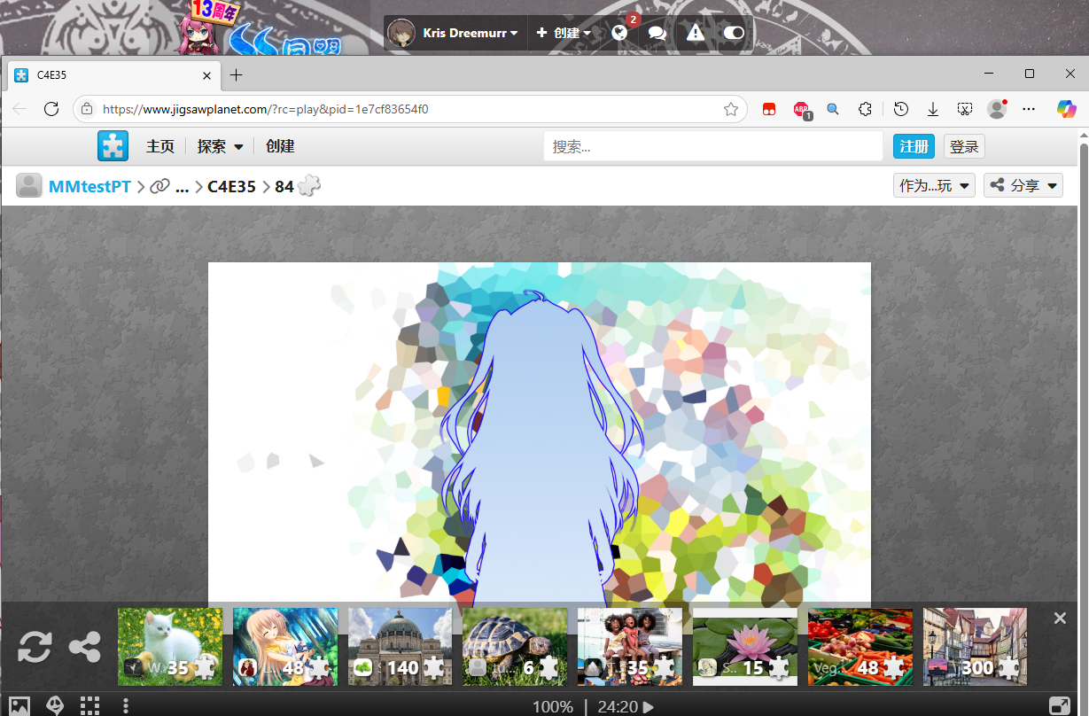This screenshot has width=1089, height=716.
Task: Click the restart puzzle circular arrows icon
Action: coord(35,647)
